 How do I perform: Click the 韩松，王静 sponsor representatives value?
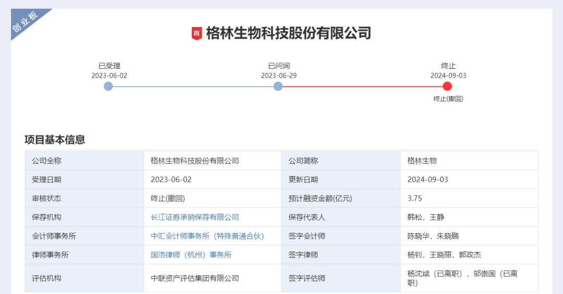tap(426, 217)
